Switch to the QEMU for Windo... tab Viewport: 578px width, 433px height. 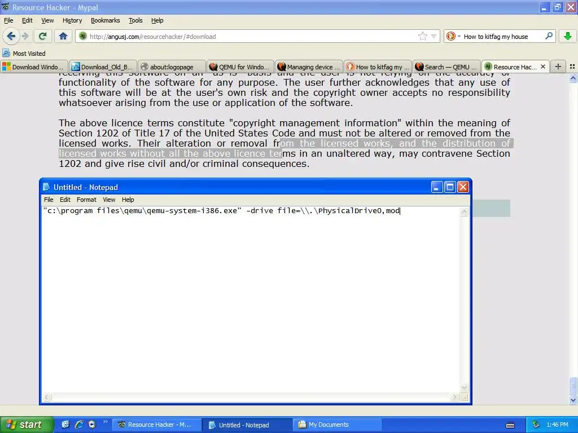click(240, 67)
